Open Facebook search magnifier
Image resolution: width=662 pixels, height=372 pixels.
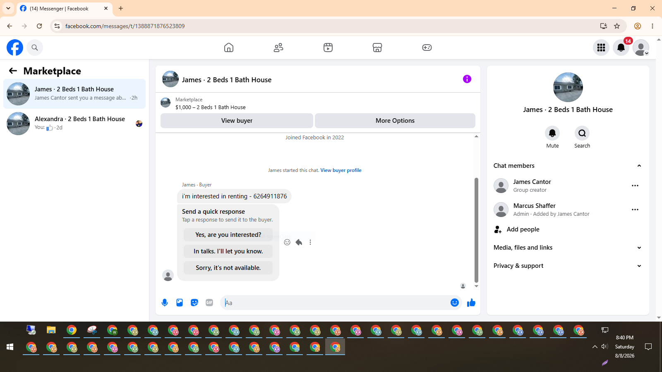35,48
